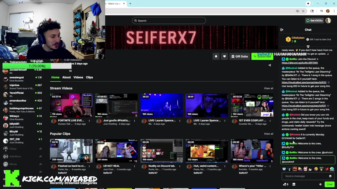The height and width of the screenshot is (189, 337).
Task: Click the green Subscribe button
Action: click(262, 56)
